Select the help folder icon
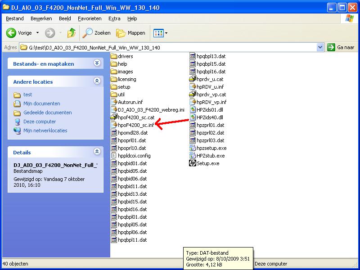 [114, 64]
